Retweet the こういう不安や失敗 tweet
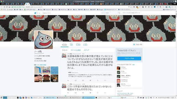The width and height of the screenshot is (177, 99). 76,93
